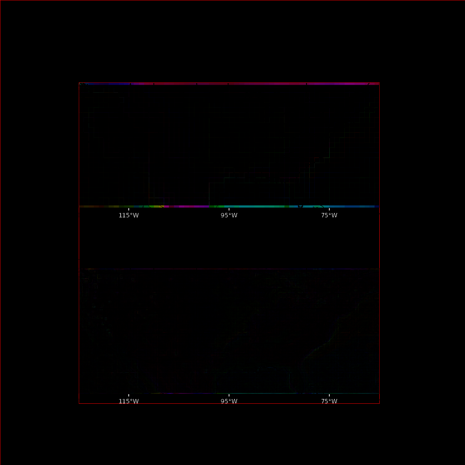Click the 75°W label under lower map
Image resolution: width=465 pixels, height=465 pixels.
click(329, 401)
